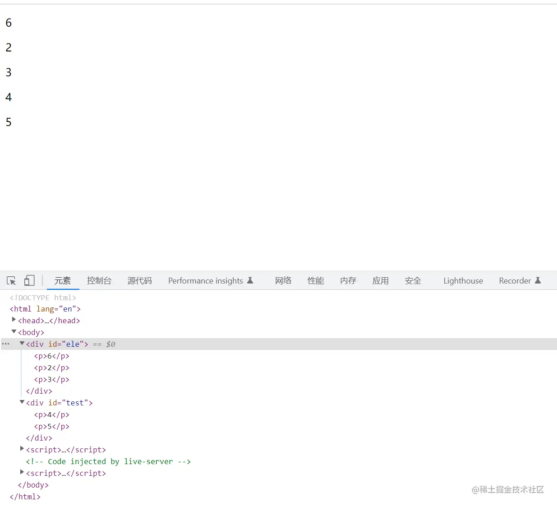Select the <p>4</p> node
The height and width of the screenshot is (507, 557).
52,415
